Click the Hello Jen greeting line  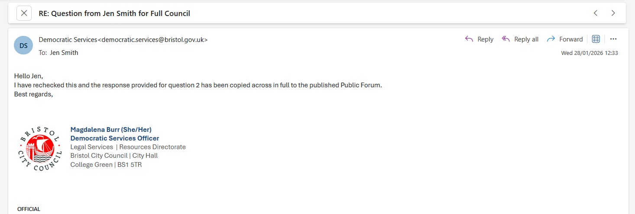pos(29,76)
